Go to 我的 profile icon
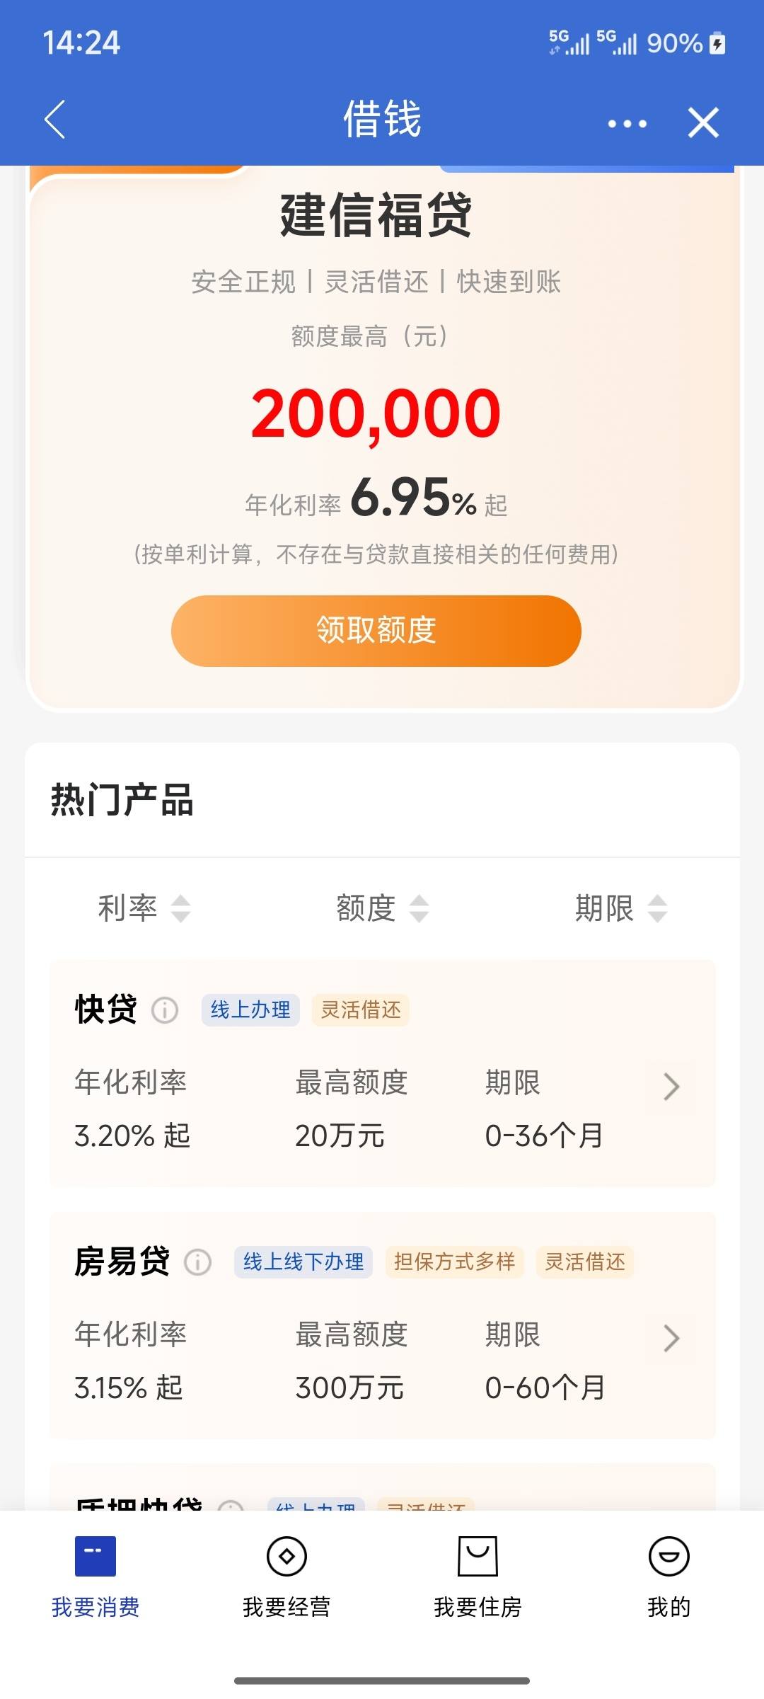 (x=668, y=1556)
